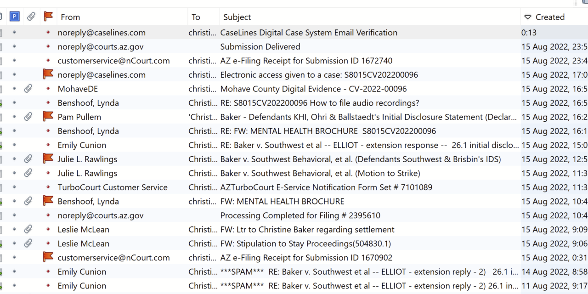Toggle priority dot on CaseLines Email Verification row
588x294 pixels.
coord(14,33)
